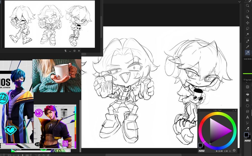Select the Figure ellipse tool
The width and height of the screenshot is (252, 156).
coord(247,106)
